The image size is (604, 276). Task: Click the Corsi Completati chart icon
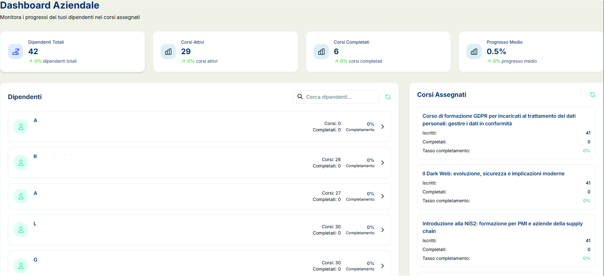(321, 52)
